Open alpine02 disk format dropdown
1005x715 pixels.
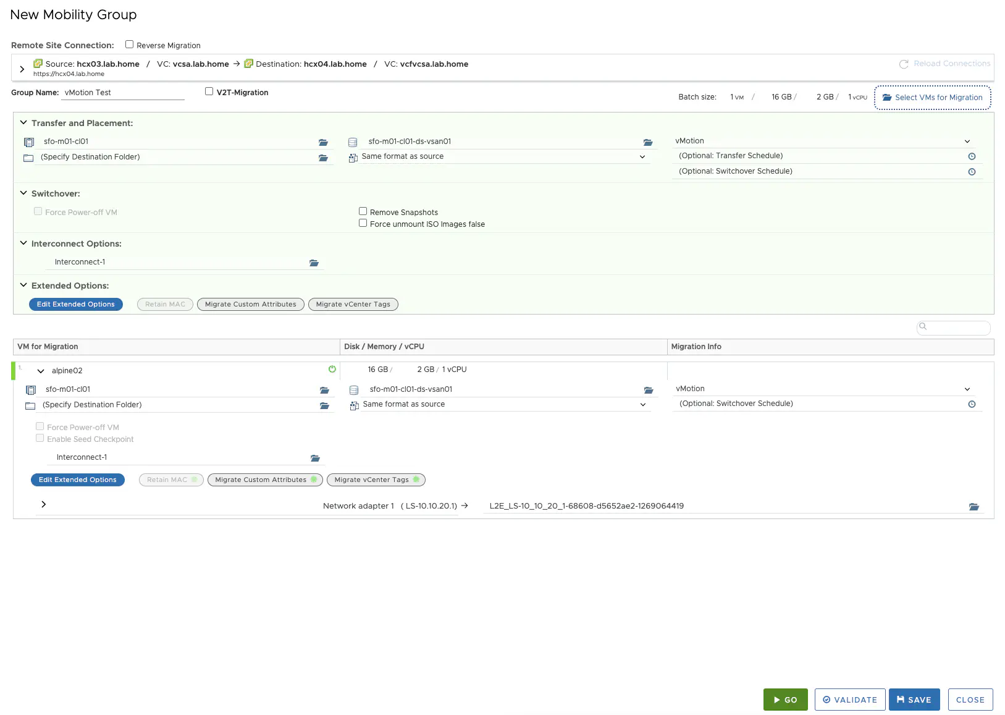pyautogui.click(x=505, y=405)
